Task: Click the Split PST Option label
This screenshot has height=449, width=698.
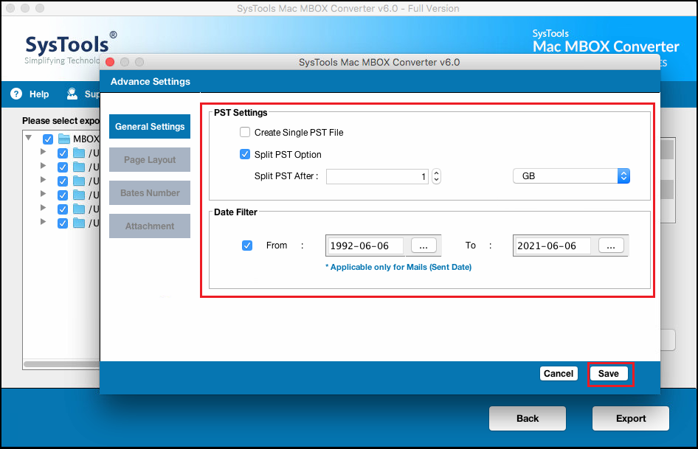Action: [x=288, y=155]
